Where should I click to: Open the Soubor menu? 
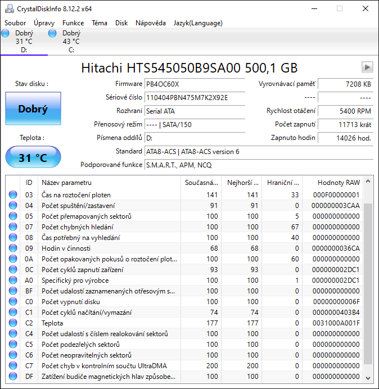[x=15, y=23]
